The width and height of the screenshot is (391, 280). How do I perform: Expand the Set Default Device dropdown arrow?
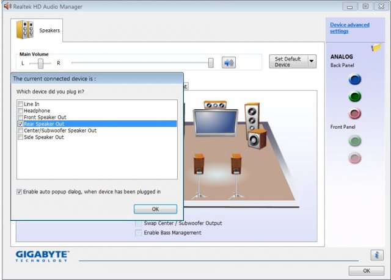coord(312,61)
